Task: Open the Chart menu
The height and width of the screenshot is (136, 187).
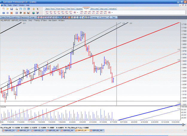Action: (x=15, y=5)
